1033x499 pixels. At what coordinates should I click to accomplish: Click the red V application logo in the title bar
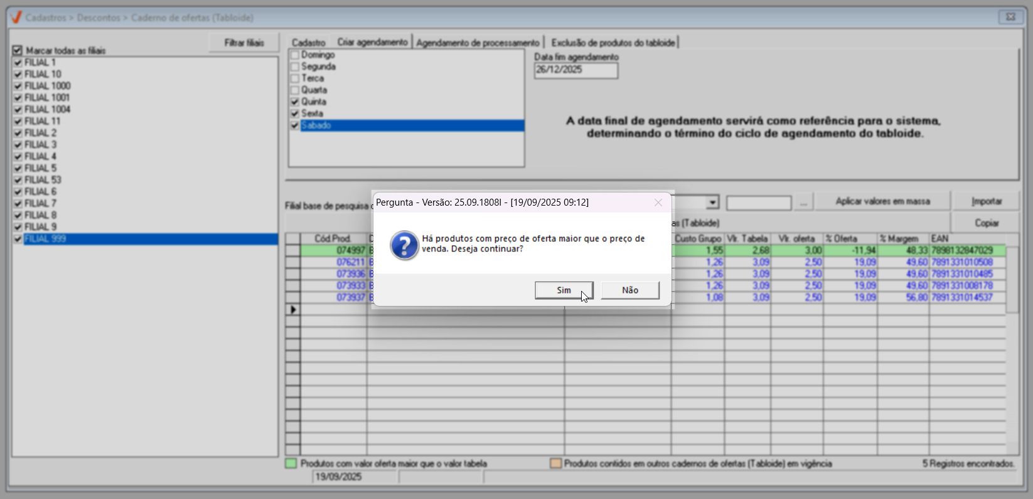tap(16, 18)
